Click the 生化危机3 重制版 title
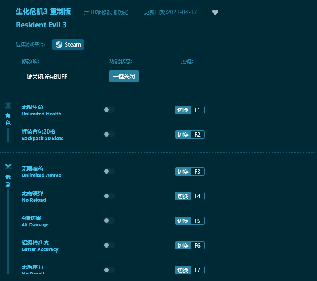The image size is (317, 281). [43, 12]
